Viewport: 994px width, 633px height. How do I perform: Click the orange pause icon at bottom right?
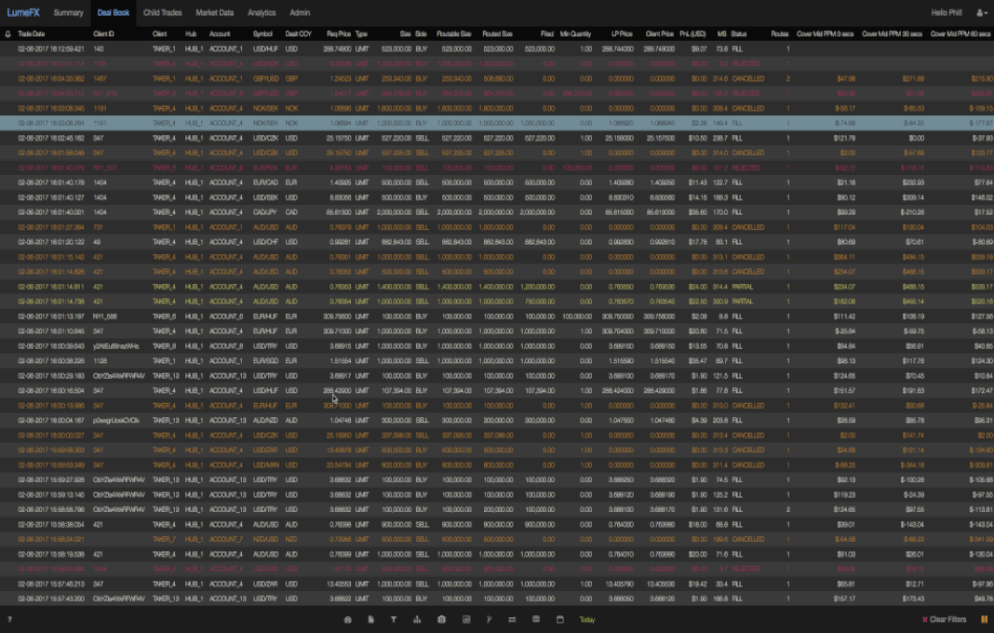pos(985,620)
